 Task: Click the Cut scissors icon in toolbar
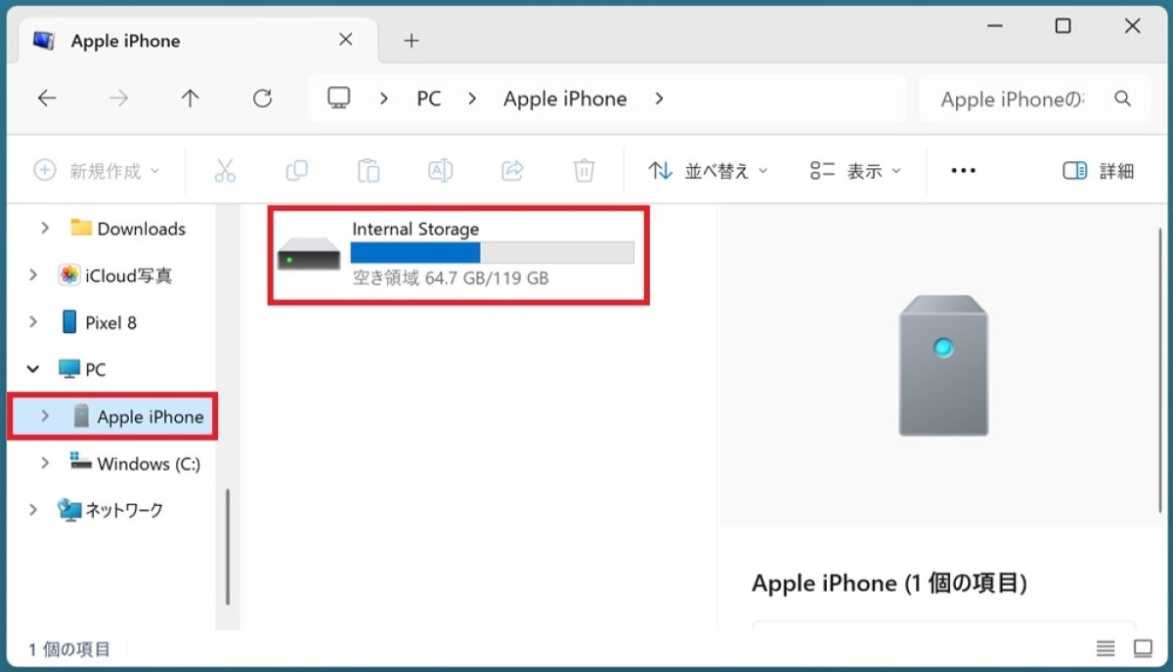pyautogui.click(x=225, y=171)
